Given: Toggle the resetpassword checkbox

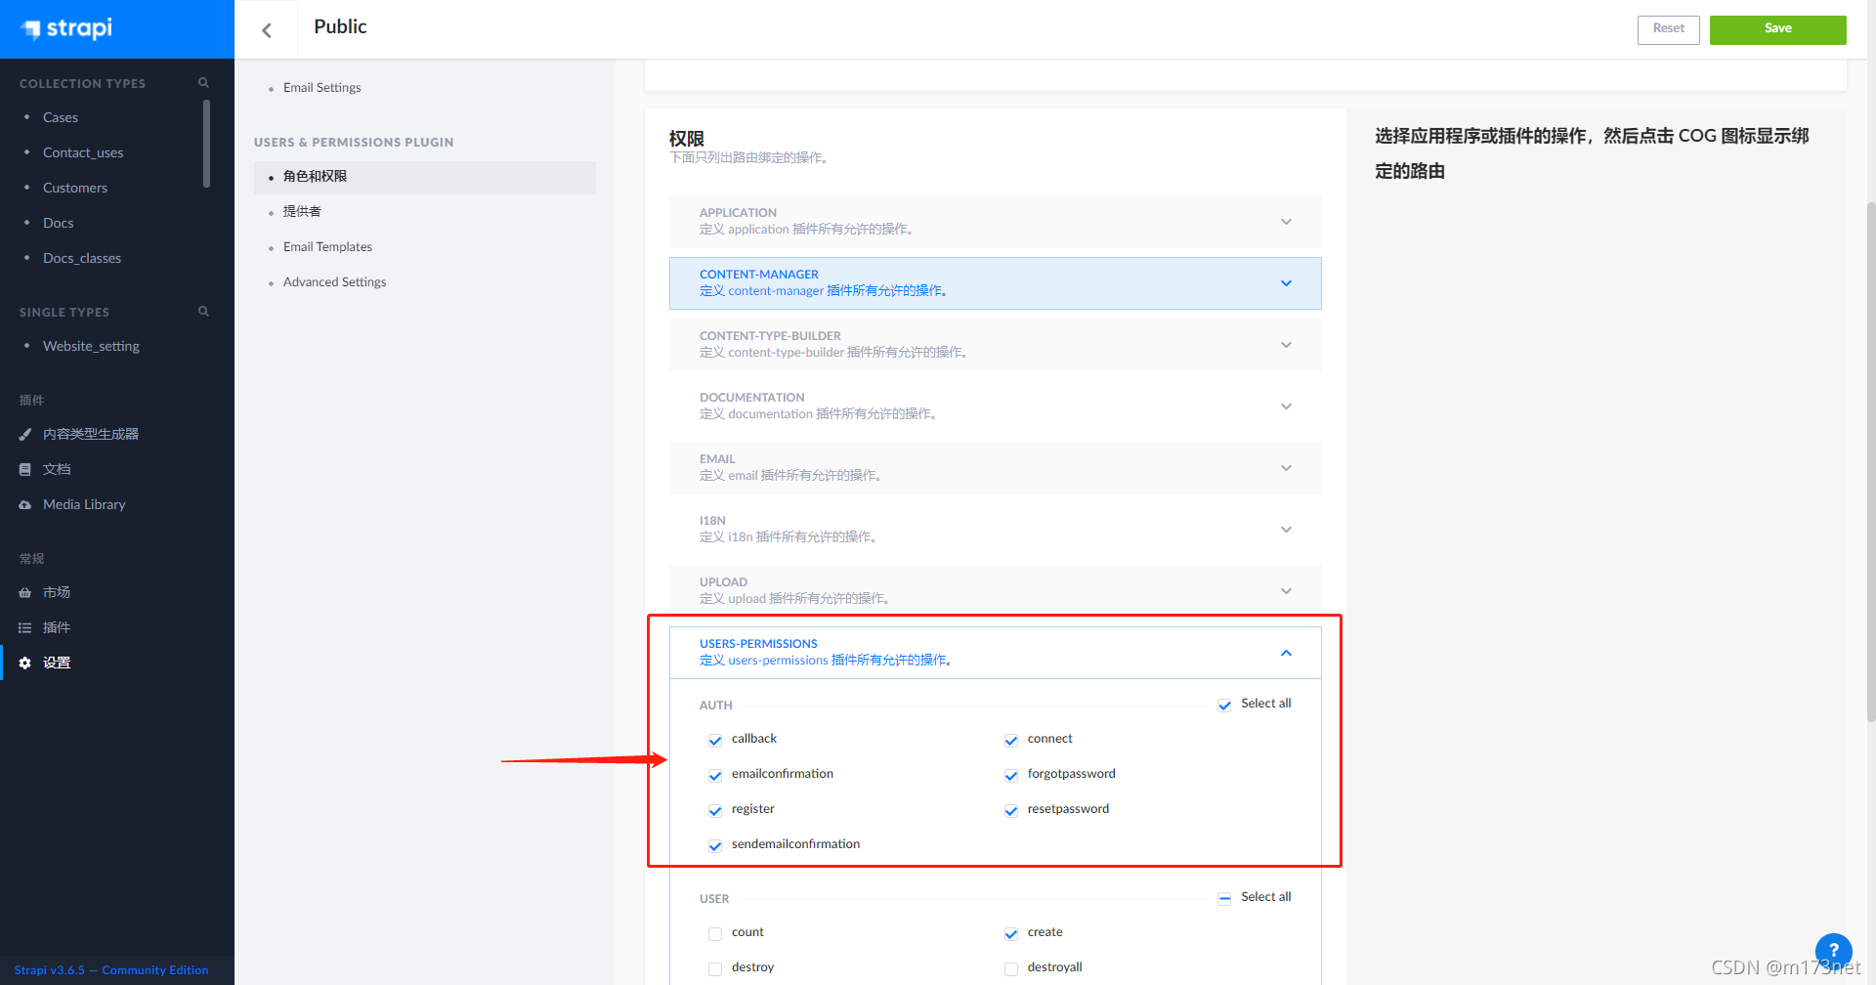Looking at the screenshot, I should point(1011,810).
